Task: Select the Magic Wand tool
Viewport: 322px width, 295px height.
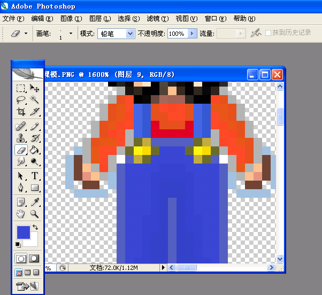Action: pyautogui.click(x=34, y=100)
